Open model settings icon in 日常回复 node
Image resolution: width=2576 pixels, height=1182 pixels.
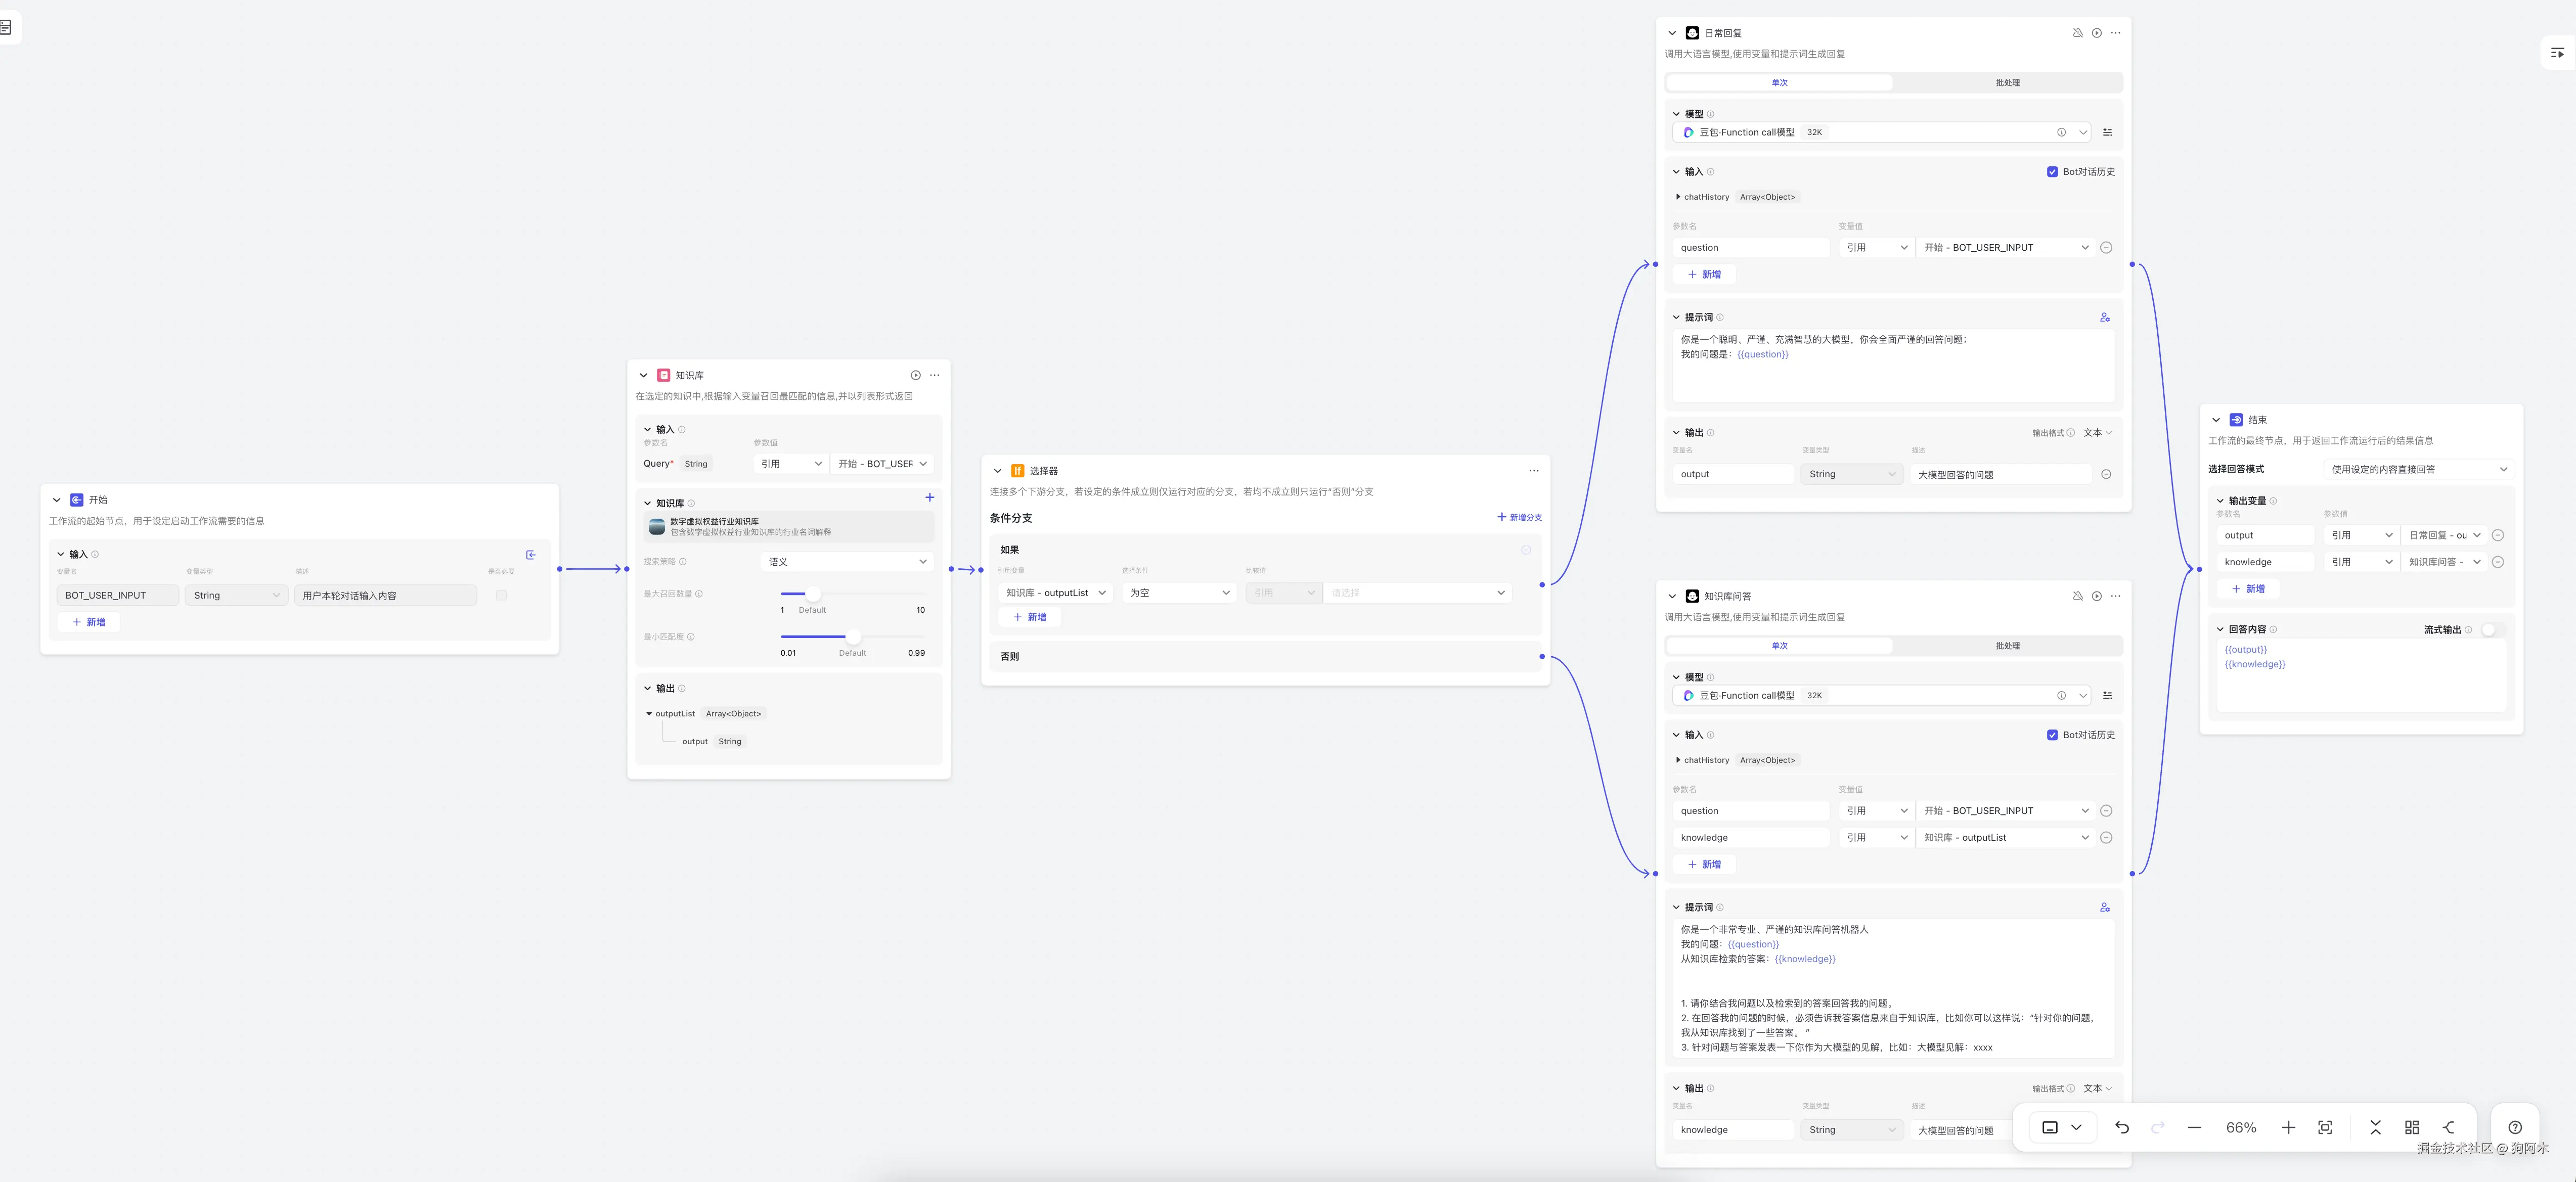coord(2107,132)
